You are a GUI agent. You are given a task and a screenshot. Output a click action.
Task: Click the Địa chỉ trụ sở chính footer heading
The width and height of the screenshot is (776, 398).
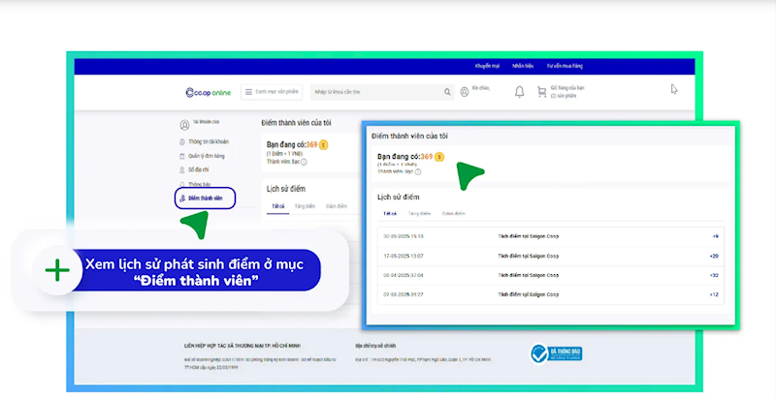pos(375,346)
